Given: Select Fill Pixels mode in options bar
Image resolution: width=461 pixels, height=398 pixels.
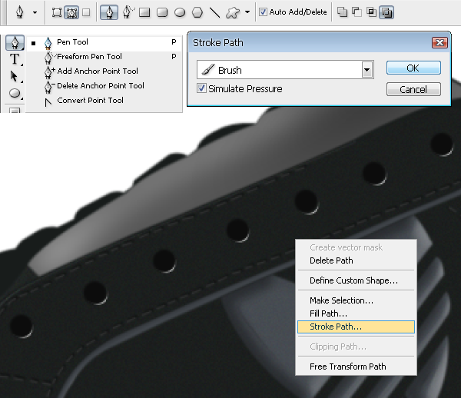Looking at the screenshot, I should pyautogui.click(x=86, y=12).
